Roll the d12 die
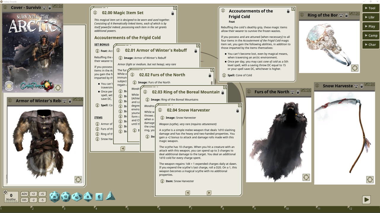This screenshot has height=213, width=380. pyautogui.click(x=65, y=196)
